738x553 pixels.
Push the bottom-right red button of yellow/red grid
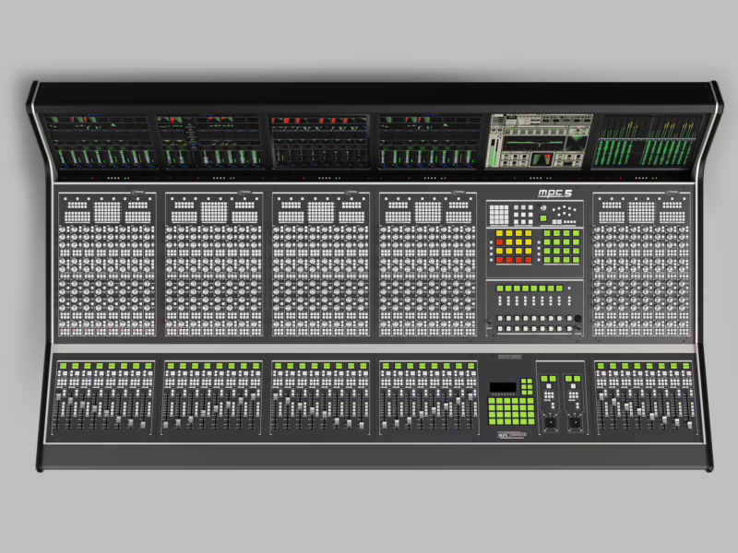coord(529,260)
